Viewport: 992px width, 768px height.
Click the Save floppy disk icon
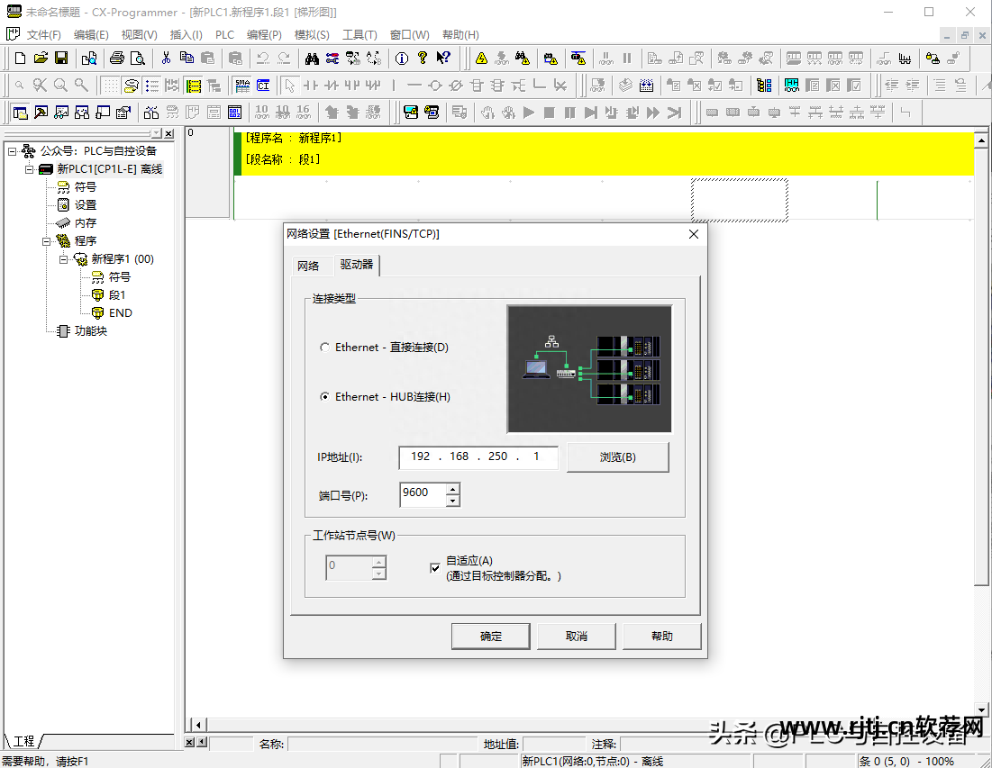[61, 59]
